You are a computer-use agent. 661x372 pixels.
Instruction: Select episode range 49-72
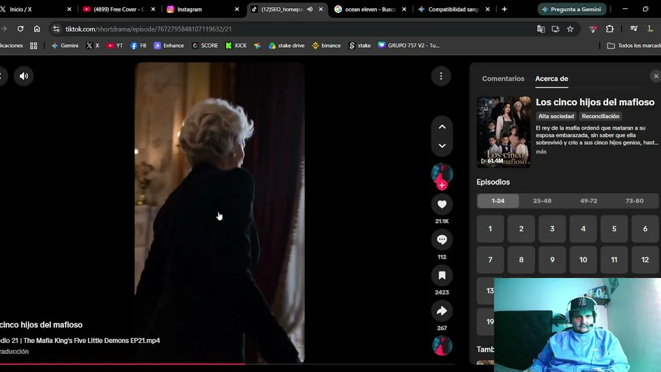pyautogui.click(x=589, y=200)
